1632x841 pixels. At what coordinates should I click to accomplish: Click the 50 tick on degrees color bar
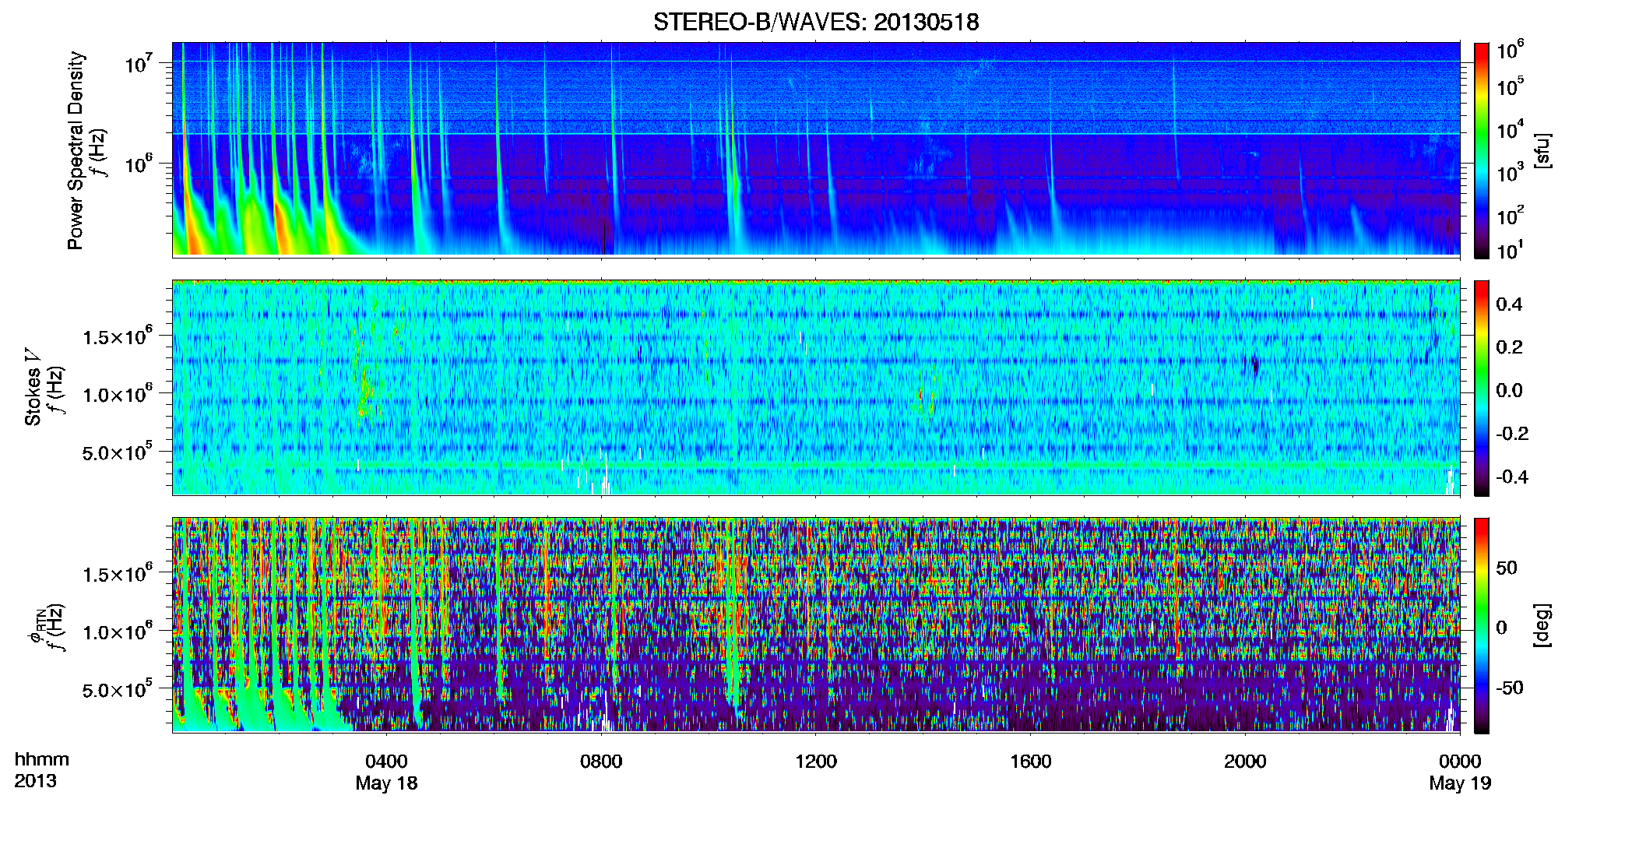coord(1507,568)
